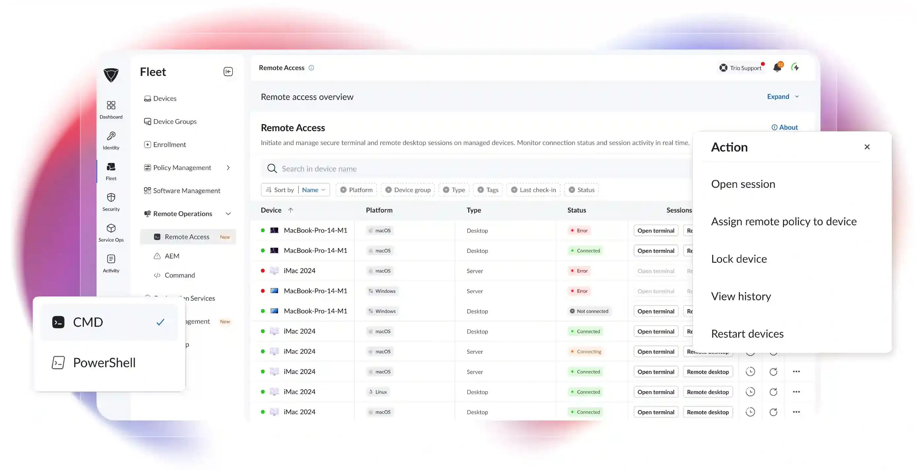Close the Action panel
The image size is (917, 470).
tap(867, 147)
